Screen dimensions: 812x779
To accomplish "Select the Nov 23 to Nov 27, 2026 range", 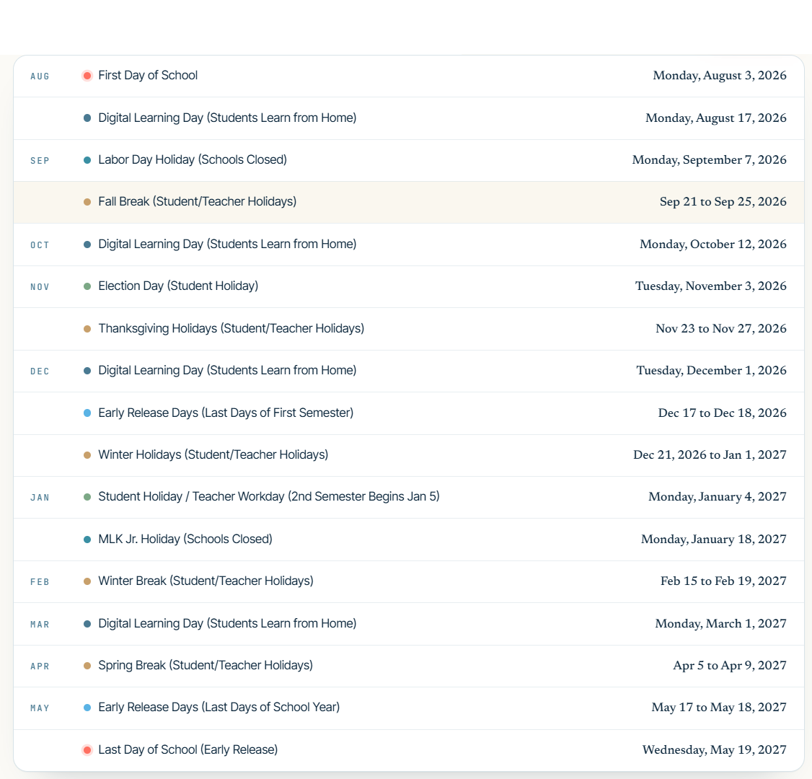I will [x=721, y=329].
